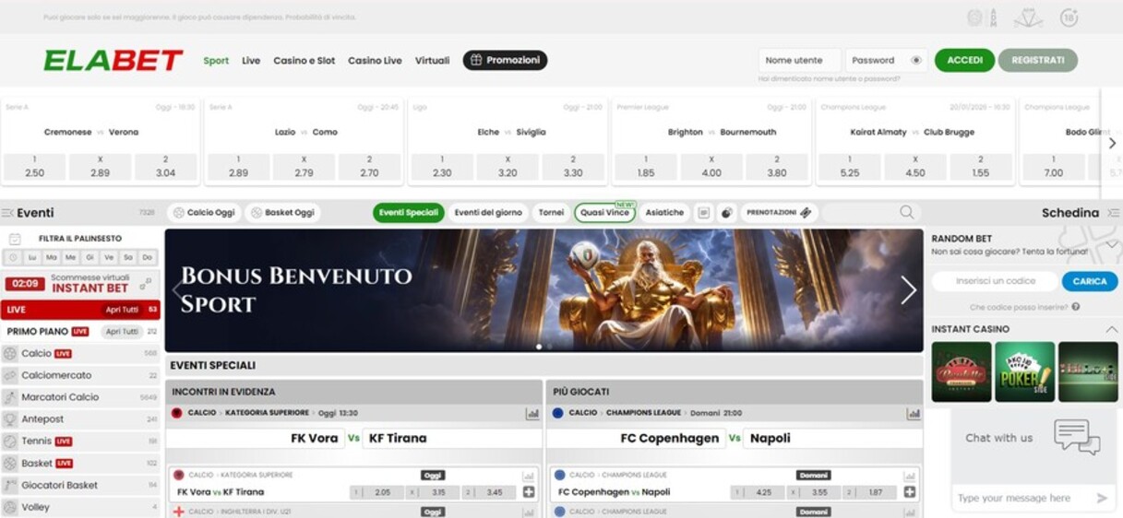Select Eventi Speciali tab

coord(409,213)
